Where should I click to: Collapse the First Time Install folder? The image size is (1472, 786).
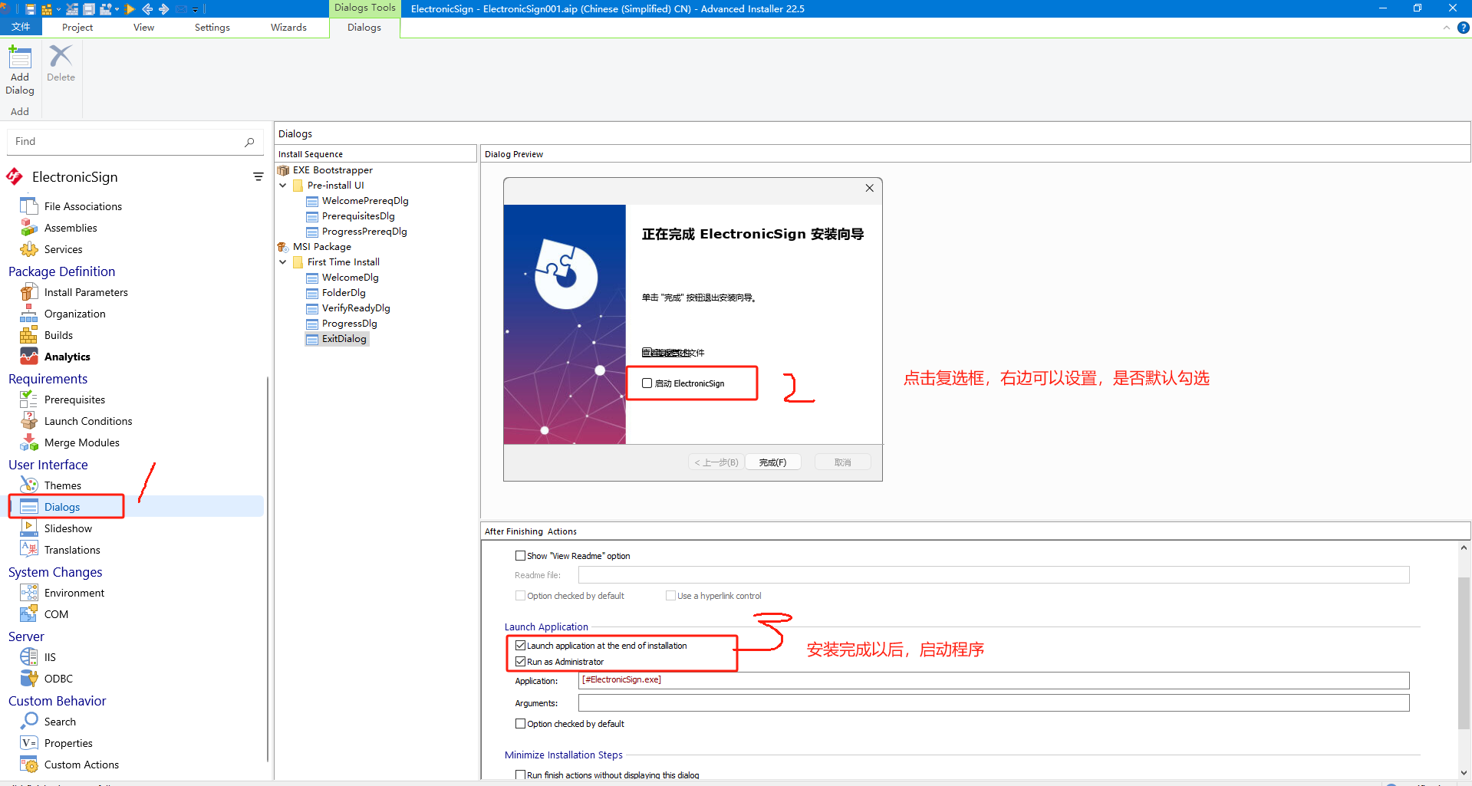point(283,262)
